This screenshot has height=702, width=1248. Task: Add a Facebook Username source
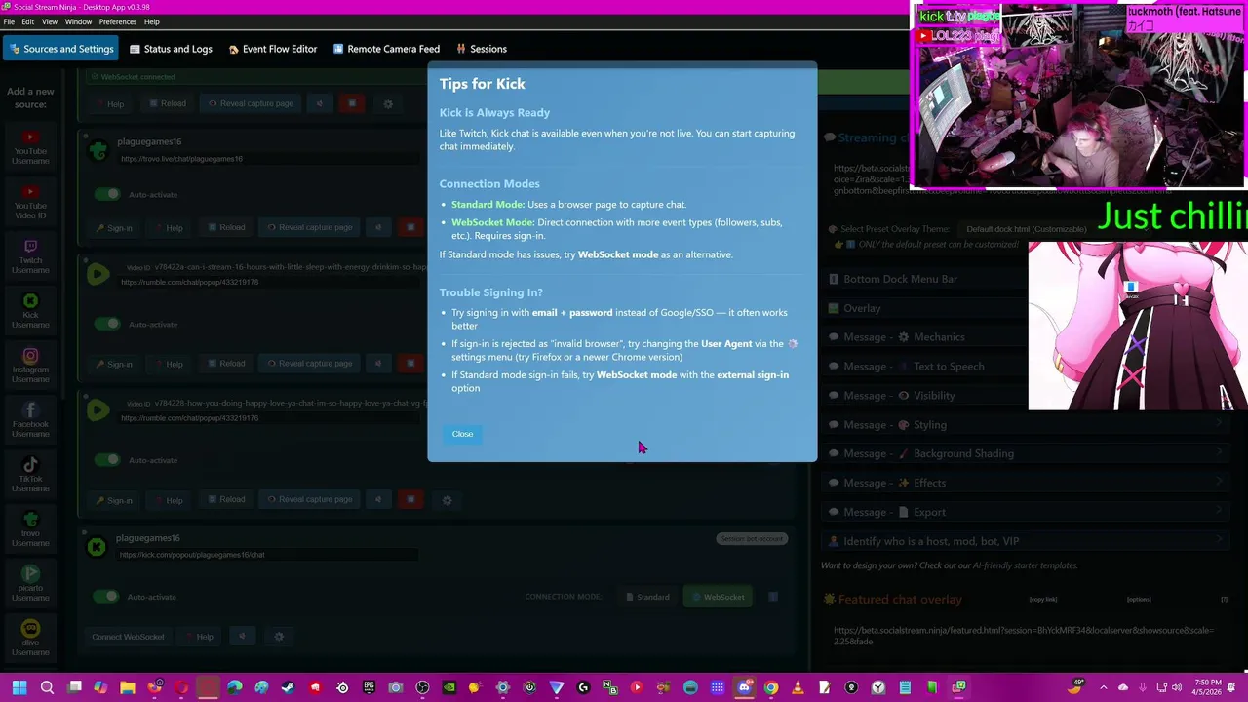click(30, 421)
